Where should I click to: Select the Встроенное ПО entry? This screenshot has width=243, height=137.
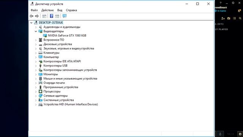click(x=54, y=40)
